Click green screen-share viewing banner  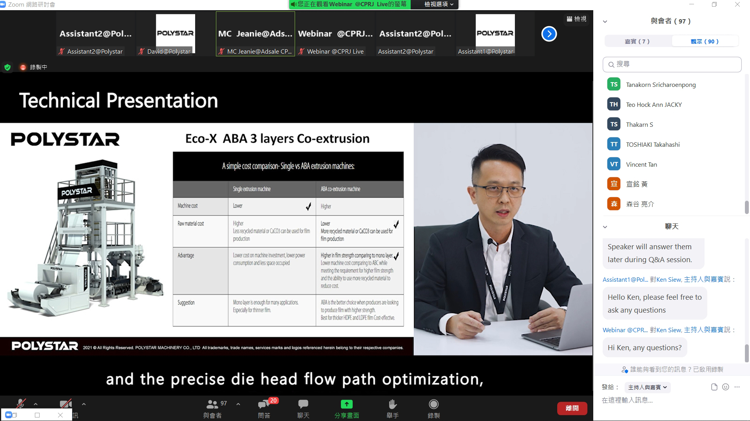(350, 4)
